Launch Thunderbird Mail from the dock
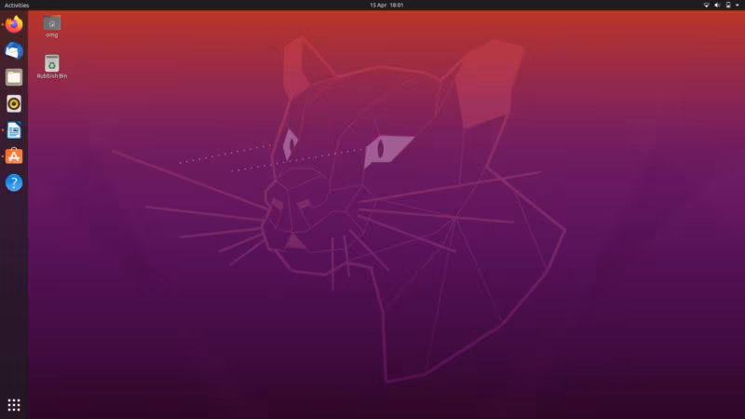Image resolution: width=745 pixels, height=419 pixels. point(14,51)
